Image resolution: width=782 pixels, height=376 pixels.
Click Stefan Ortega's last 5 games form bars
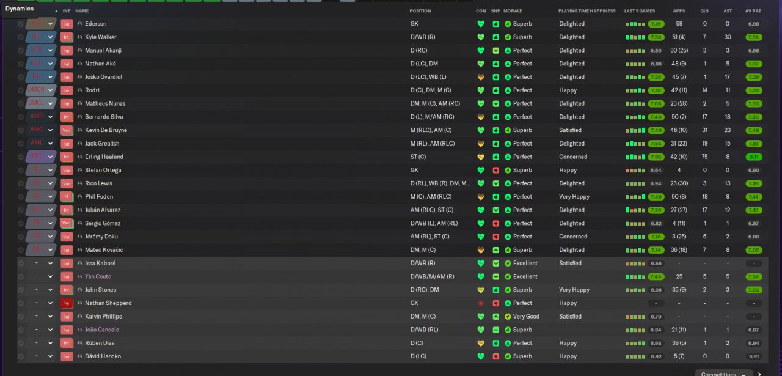click(635, 170)
